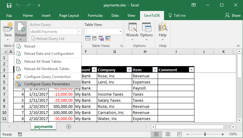Open the SaveToDB Options menu
The width and height of the screenshot is (243, 138).
(146, 32)
